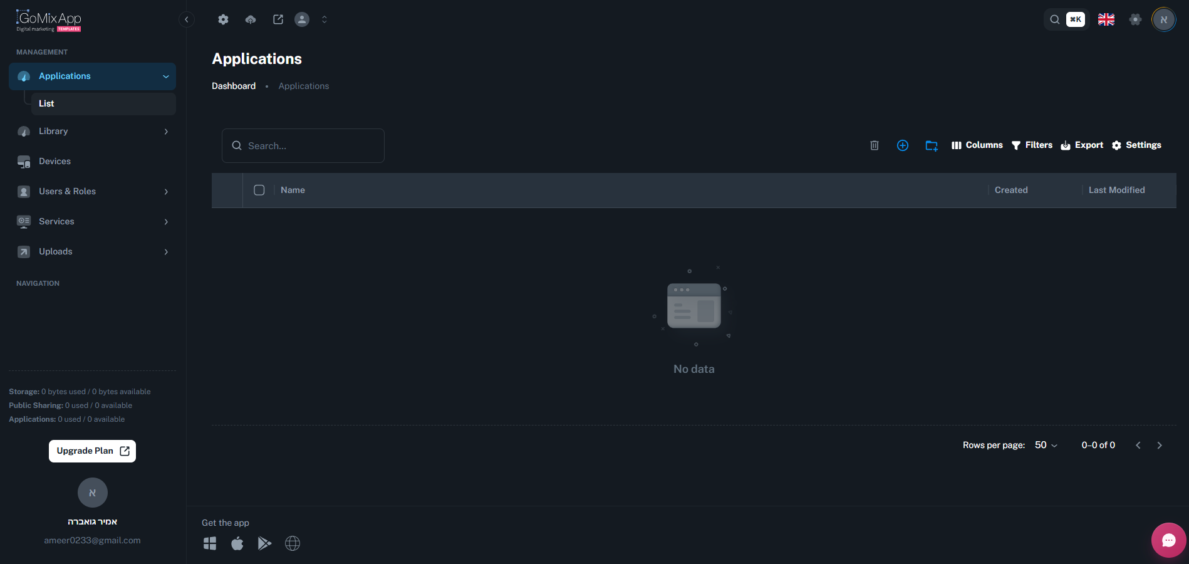The image size is (1189, 564).
Task: Open the web app via globe icon
Action: pos(293,543)
